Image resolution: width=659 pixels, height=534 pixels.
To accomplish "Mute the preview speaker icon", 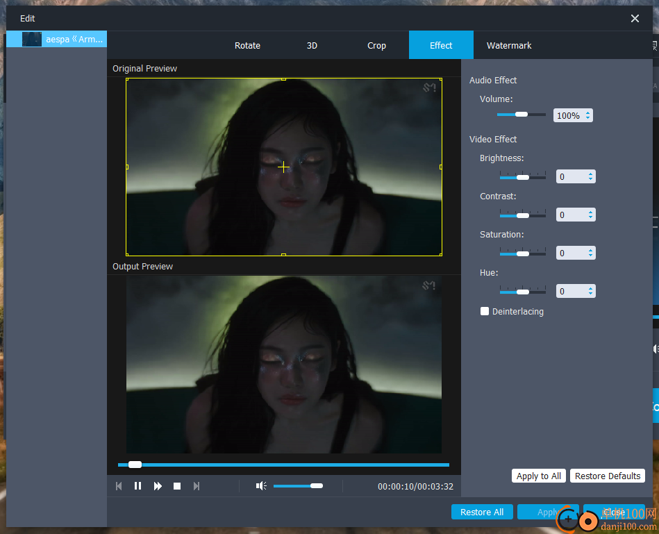I will click(261, 486).
